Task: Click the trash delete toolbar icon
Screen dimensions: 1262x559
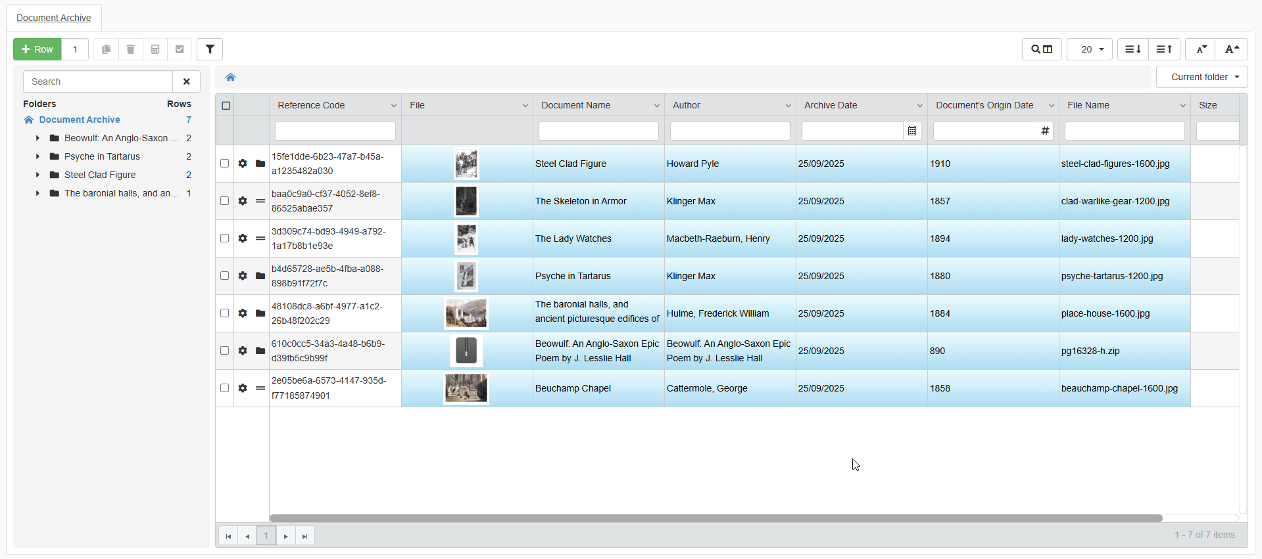Action: coord(130,49)
